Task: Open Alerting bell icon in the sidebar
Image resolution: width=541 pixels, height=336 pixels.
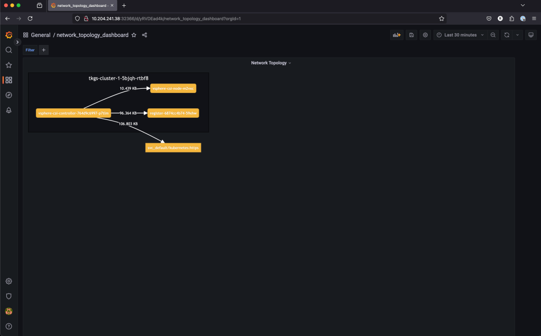Action: tap(8, 110)
